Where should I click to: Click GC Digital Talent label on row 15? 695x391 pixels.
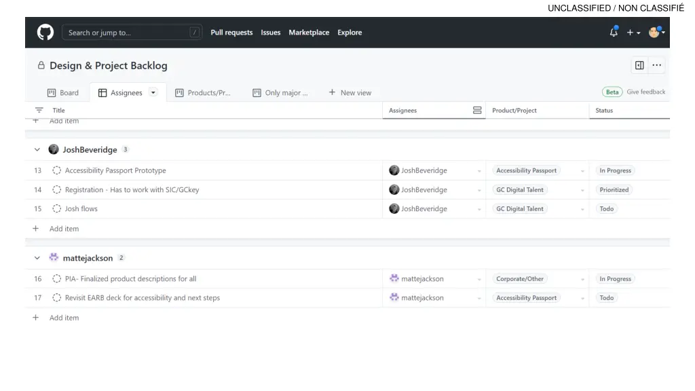click(519, 209)
